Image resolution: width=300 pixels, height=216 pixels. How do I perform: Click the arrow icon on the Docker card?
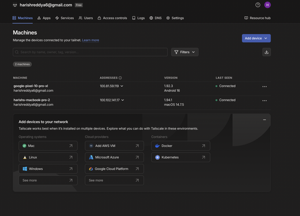click(203, 146)
